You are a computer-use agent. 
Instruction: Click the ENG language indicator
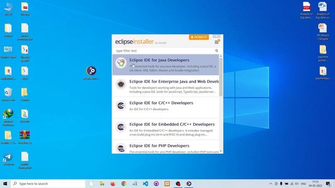click(304, 183)
